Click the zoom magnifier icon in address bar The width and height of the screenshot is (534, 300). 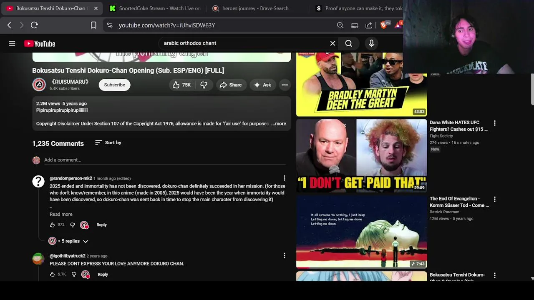[340, 25]
